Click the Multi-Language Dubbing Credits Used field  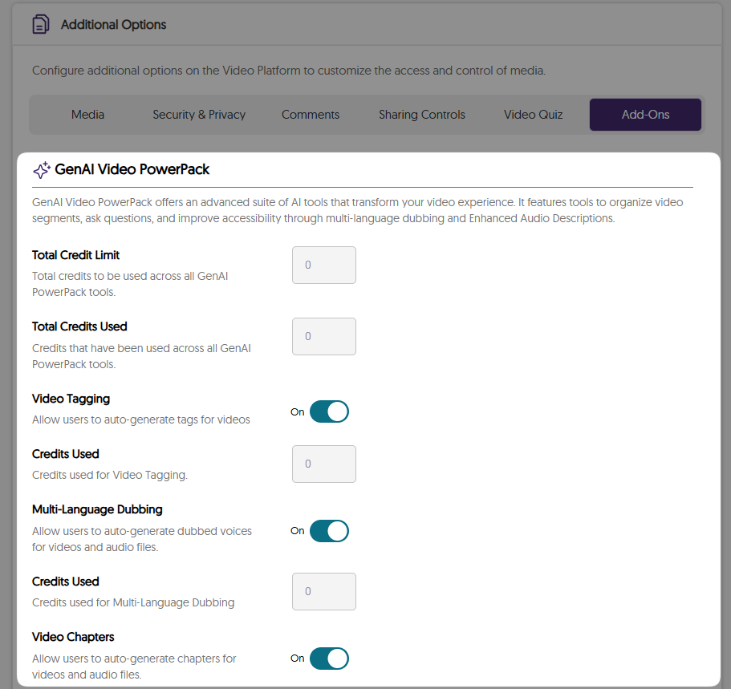click(x=323, y=591)
